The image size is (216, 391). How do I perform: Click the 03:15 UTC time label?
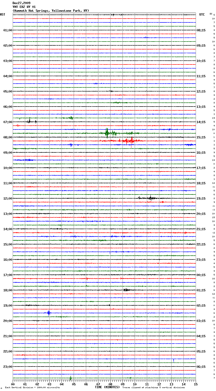[201, 321]
